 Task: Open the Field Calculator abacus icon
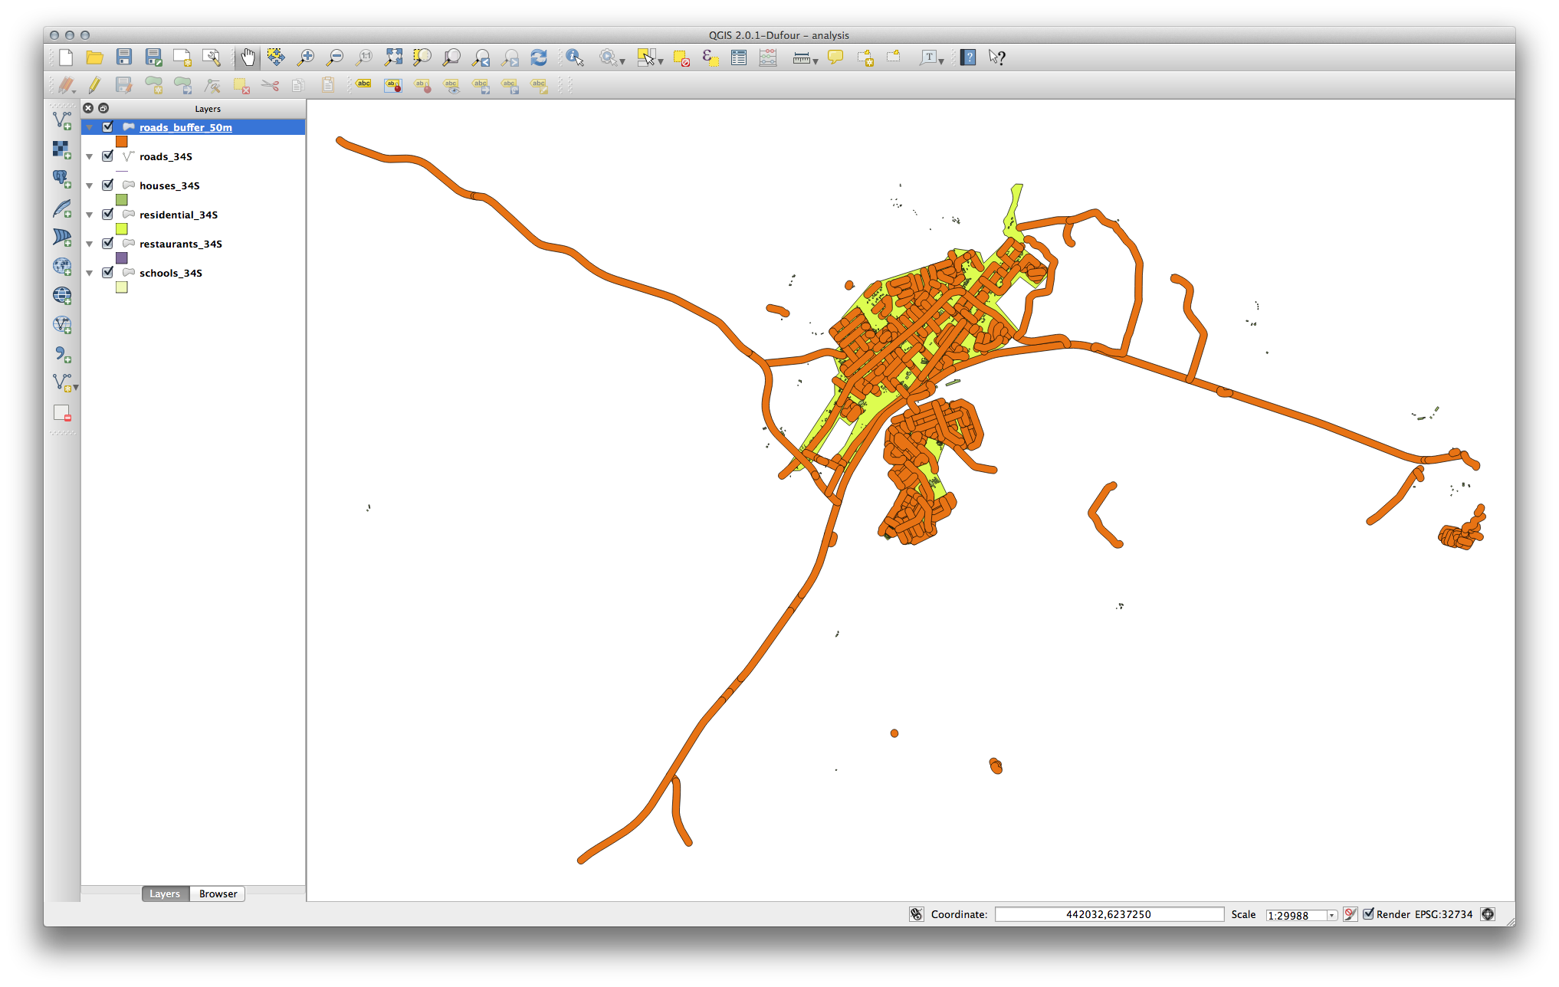[768, 57]
